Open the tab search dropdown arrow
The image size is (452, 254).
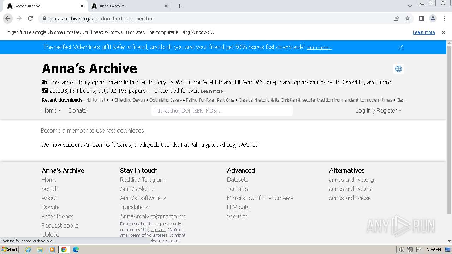pos(410,6)
